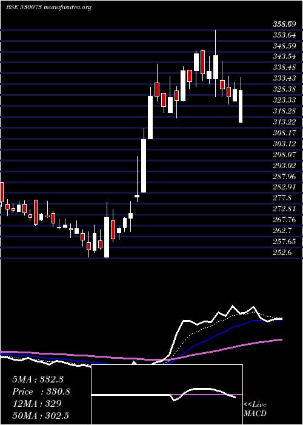Viewport: 303px width, 425px height.
Task: Select the 282.91 price label
Action: click(x=284, y=187)
